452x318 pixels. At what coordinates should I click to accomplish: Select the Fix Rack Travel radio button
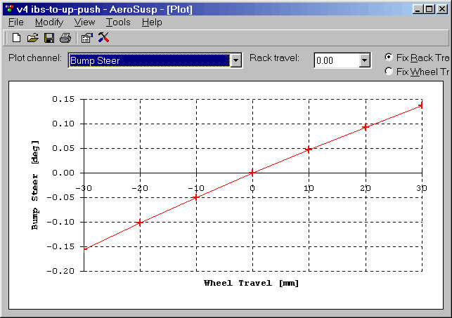[x=389, y=58]
